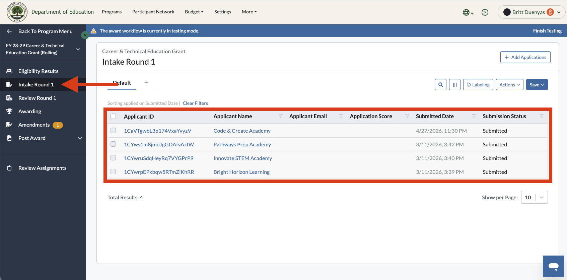Viewport: 567px width, 280px height.
Task: Open the globe language selector
Action: [468, 12]
